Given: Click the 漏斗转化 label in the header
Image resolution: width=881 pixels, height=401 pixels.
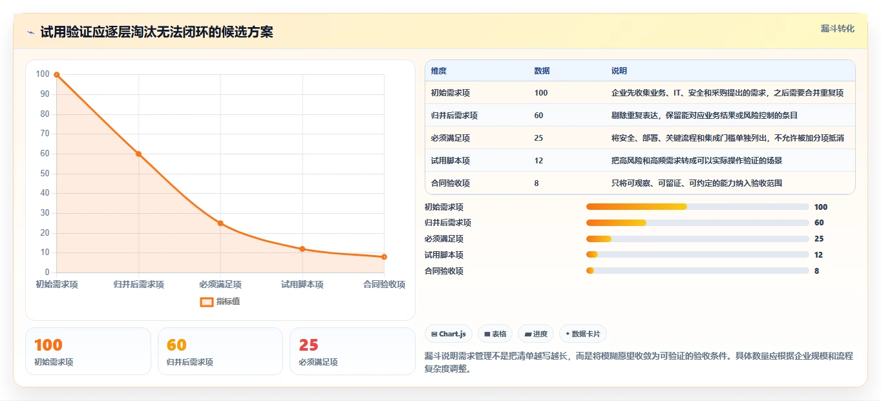Looking at the screenshot, I should point(838,28).
